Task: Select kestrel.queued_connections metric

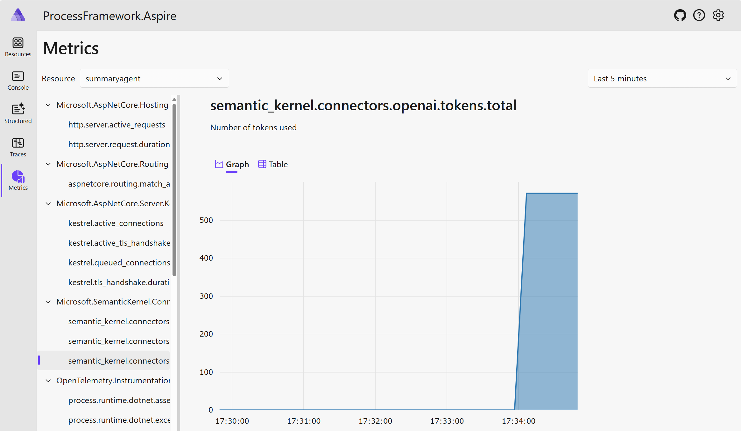Action: tap(119, 263)
